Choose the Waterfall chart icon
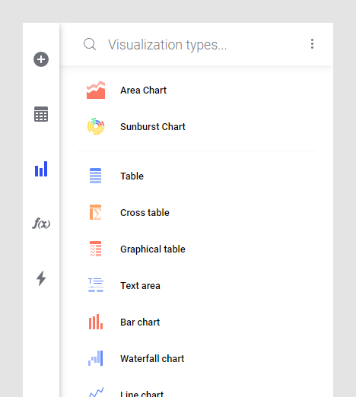This screenshot has height=397, width=356. pyautogui.click(x=96, y=358)
